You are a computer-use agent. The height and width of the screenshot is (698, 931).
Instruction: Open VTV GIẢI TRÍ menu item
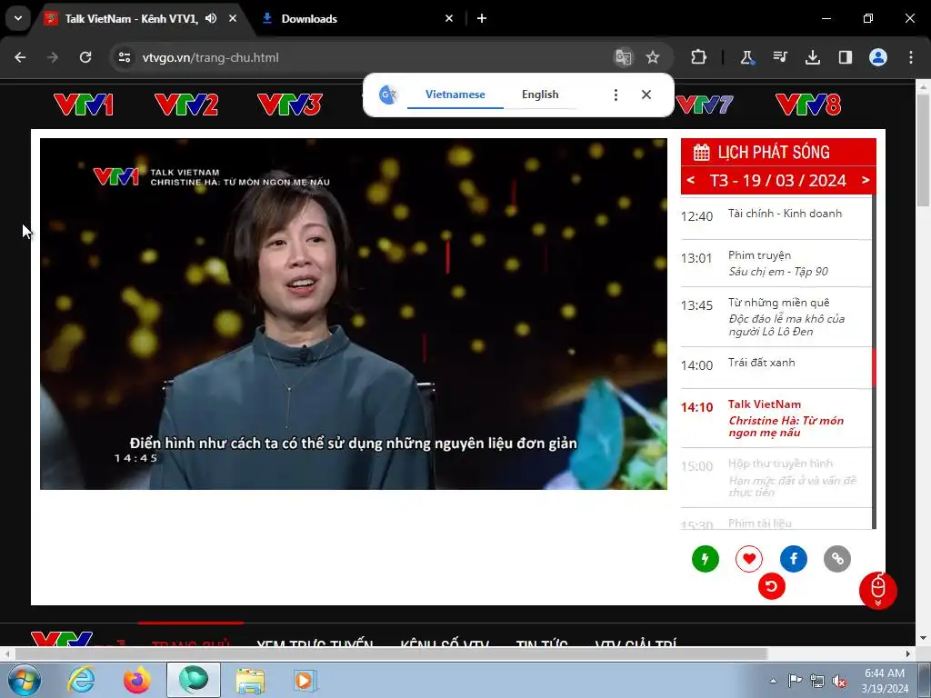636,643
